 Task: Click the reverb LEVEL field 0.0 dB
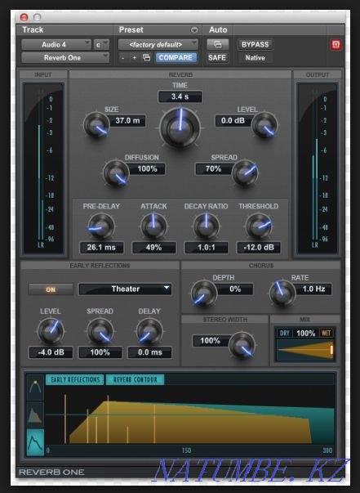coord(233,121)
